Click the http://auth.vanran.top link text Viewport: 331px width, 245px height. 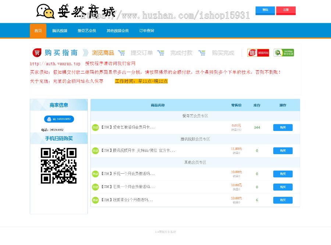tap(55, 64)
